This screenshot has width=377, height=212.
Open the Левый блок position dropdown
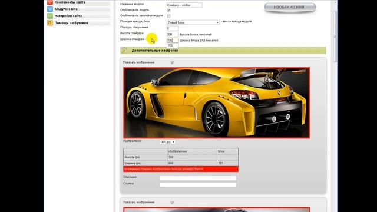[x=193, y=22]
